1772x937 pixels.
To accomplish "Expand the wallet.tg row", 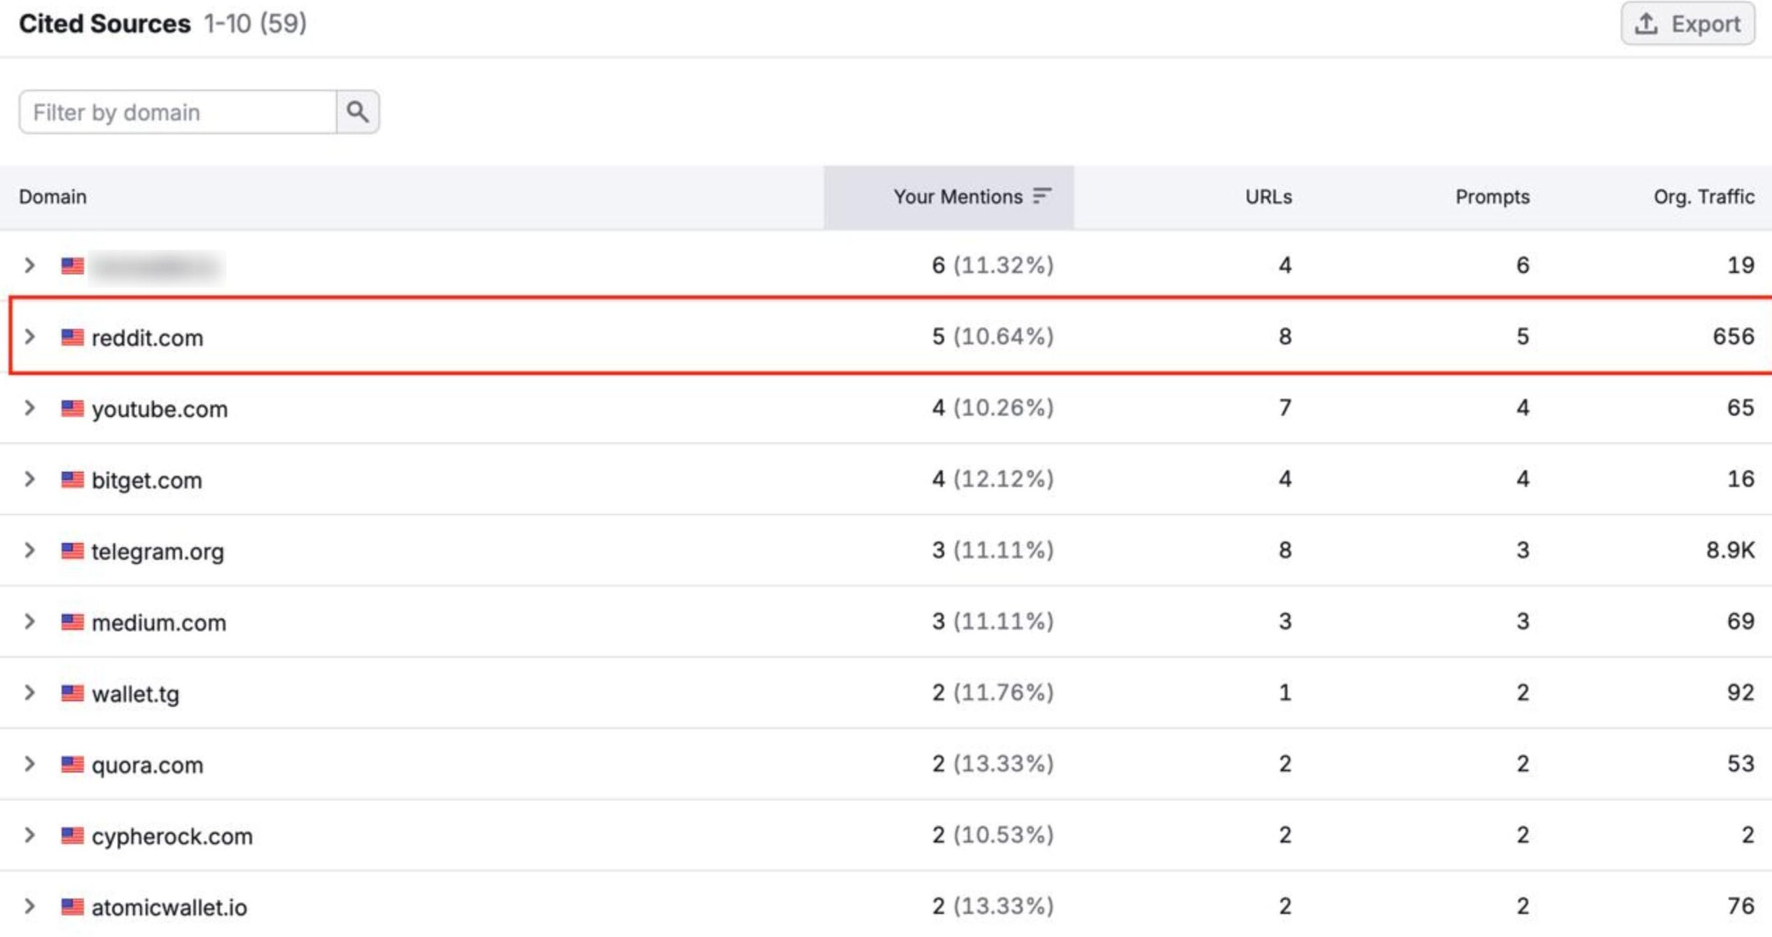I will click(29, 693).
